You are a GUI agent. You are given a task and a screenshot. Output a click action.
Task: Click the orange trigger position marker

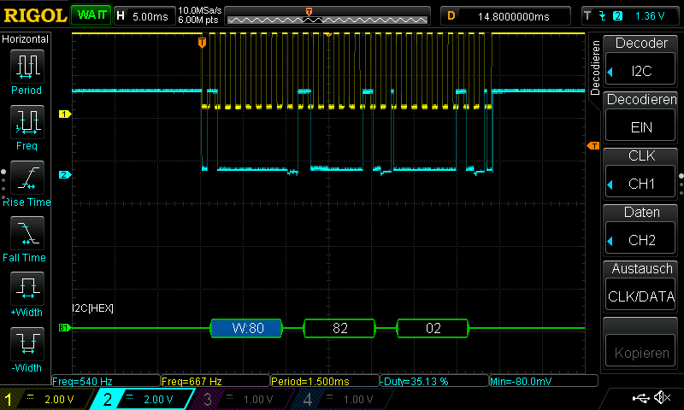[x=202, y=41]
